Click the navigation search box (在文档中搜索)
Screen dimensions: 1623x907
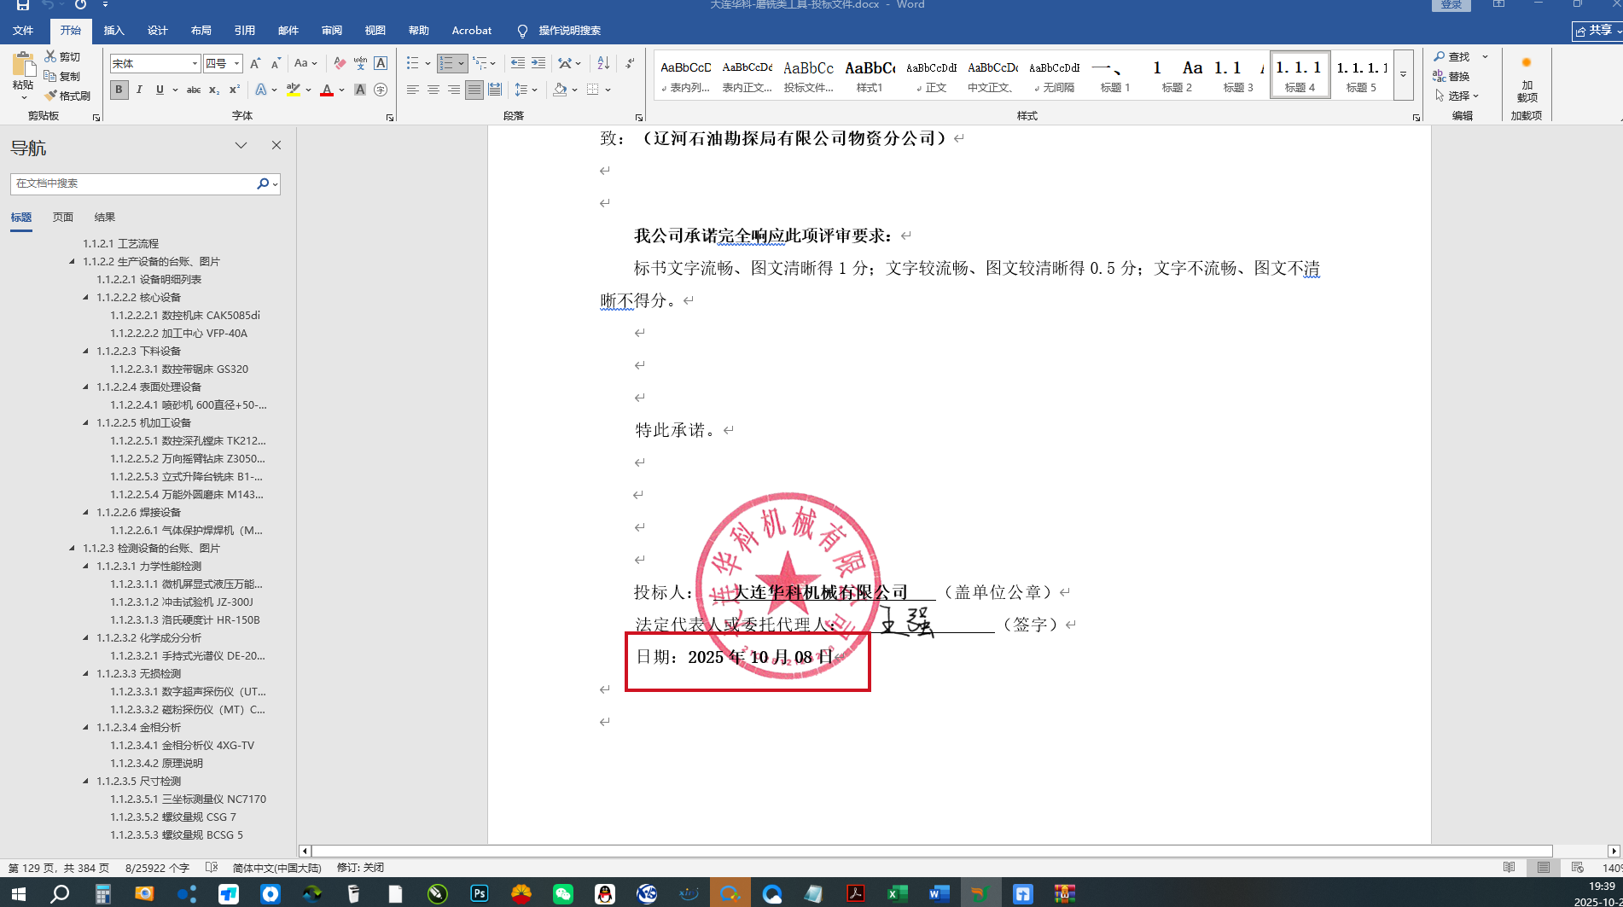[135, 183]
